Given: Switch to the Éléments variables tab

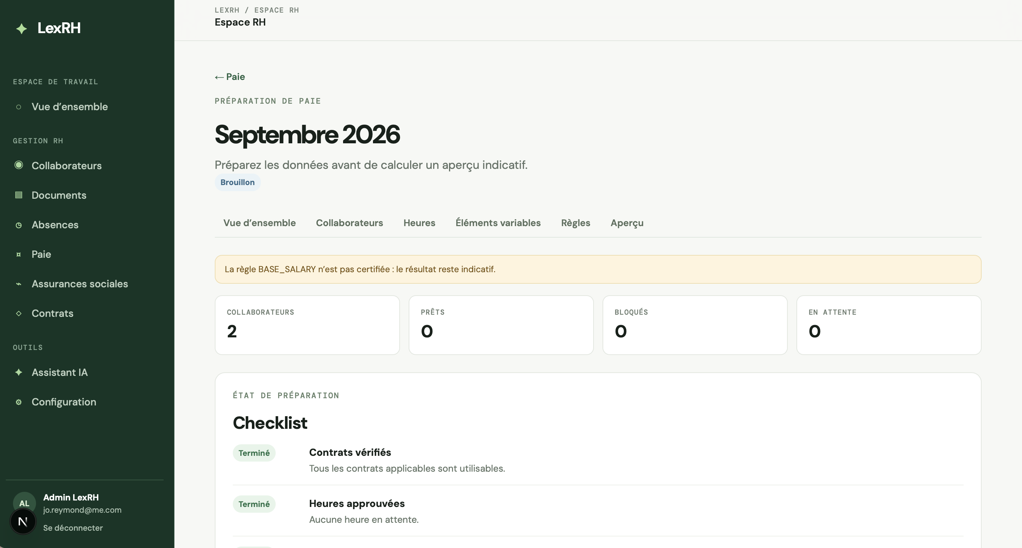Looking at the screenshot, I should click(x=498, y=223).
